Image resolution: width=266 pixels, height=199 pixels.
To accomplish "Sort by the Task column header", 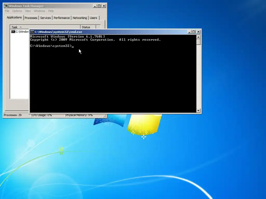I will pyautogui.click(x=45, y=27).
